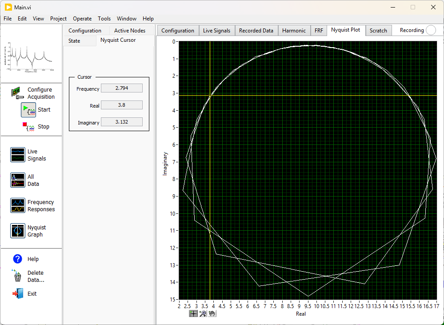Click the Cursor group box title
444x325 pixels.
point(84,77)
